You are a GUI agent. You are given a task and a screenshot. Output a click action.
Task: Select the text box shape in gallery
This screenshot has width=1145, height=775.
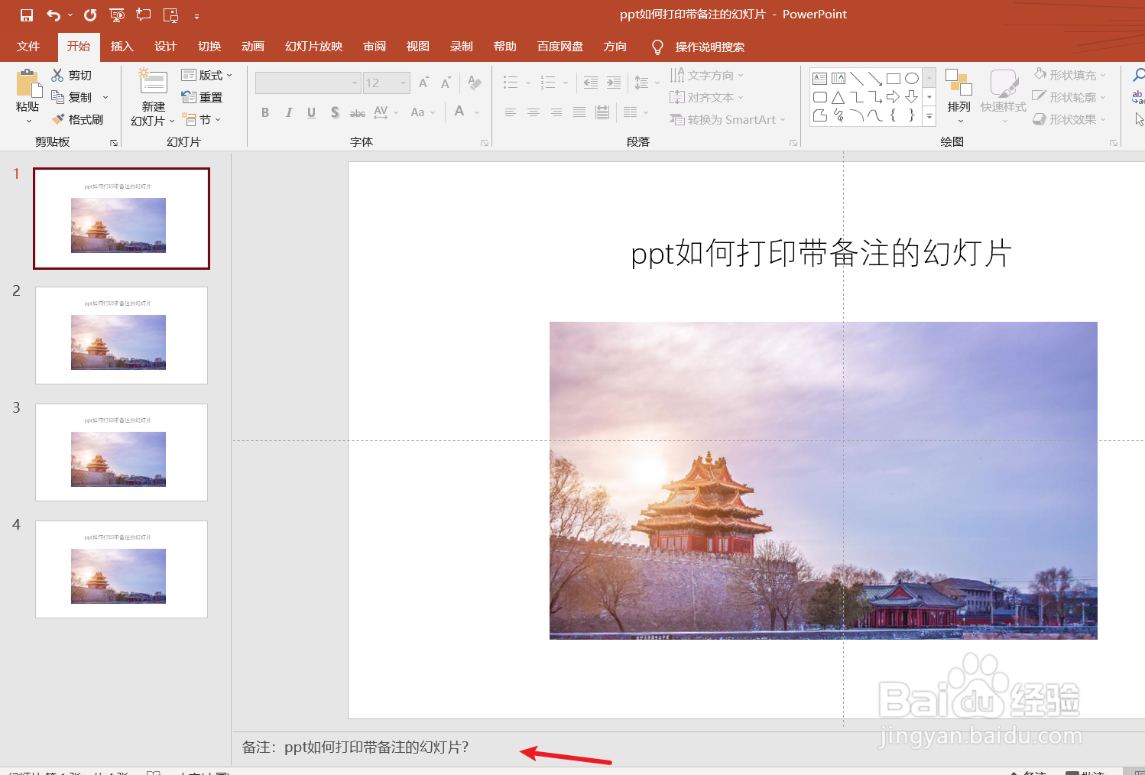(820, 78)
